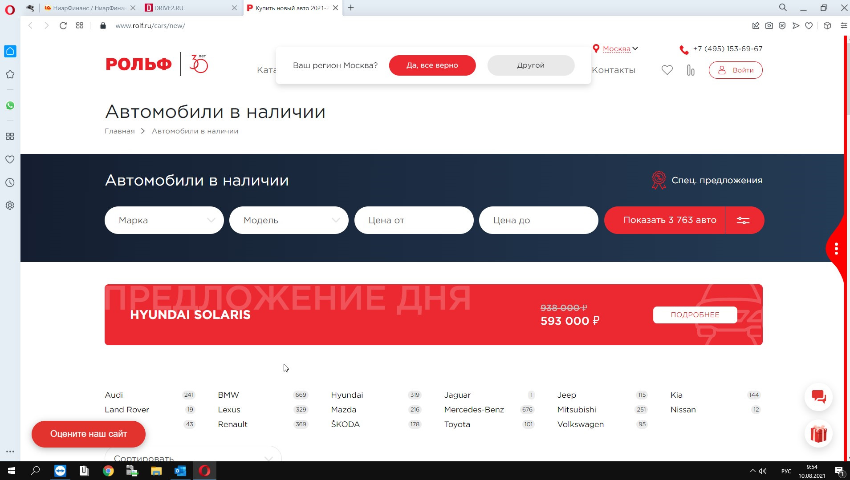The image size is (850, 480).
Task: Click the padlock site security icon
Action: coord(103,25)
